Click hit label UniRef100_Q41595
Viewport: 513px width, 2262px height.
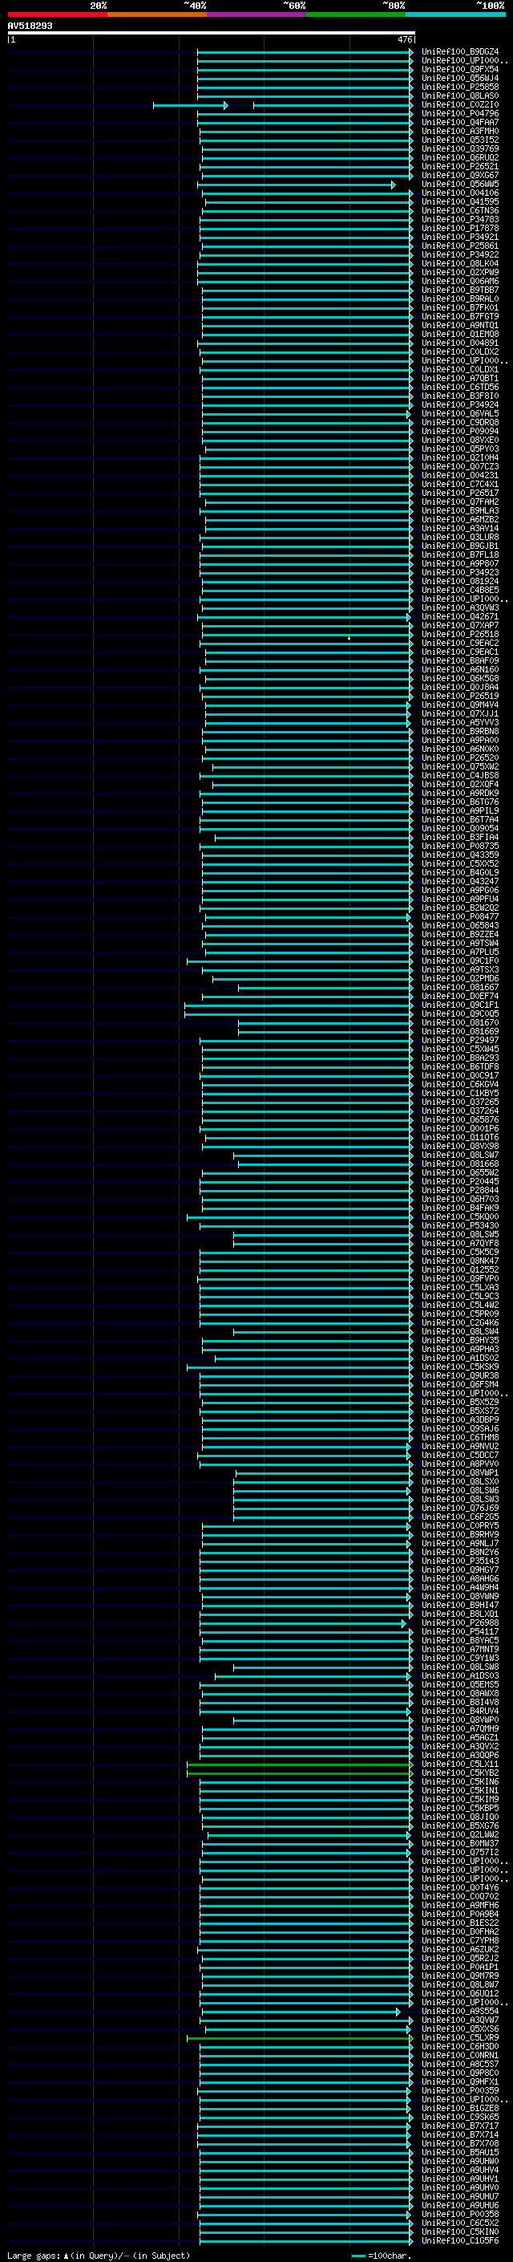click(x=460, y=201)
